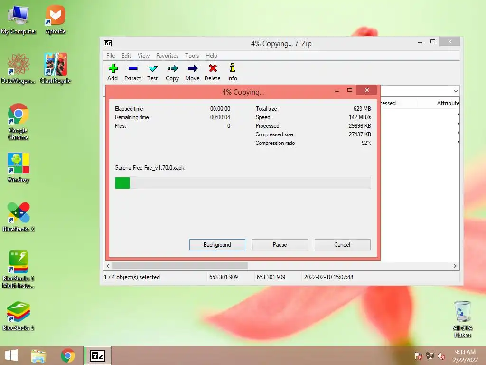Click the muted volume tray icon
Screen dimensions: 486x365
tap(441, 356)
